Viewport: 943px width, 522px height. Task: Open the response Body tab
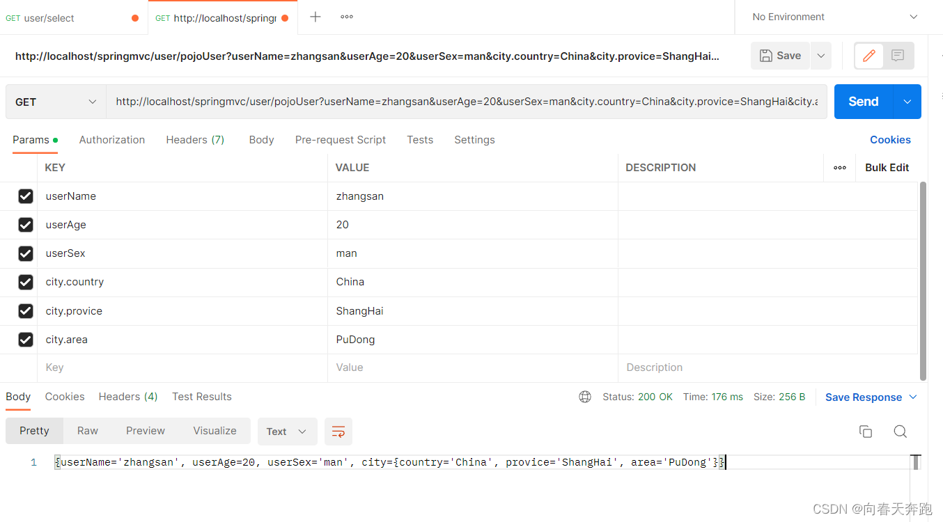18,397
